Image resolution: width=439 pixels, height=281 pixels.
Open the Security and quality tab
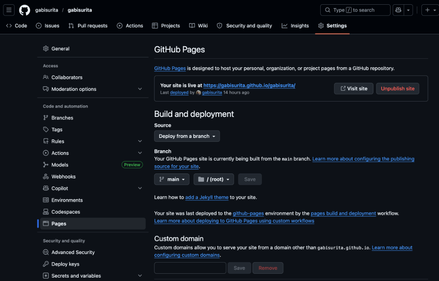[244, 26]
